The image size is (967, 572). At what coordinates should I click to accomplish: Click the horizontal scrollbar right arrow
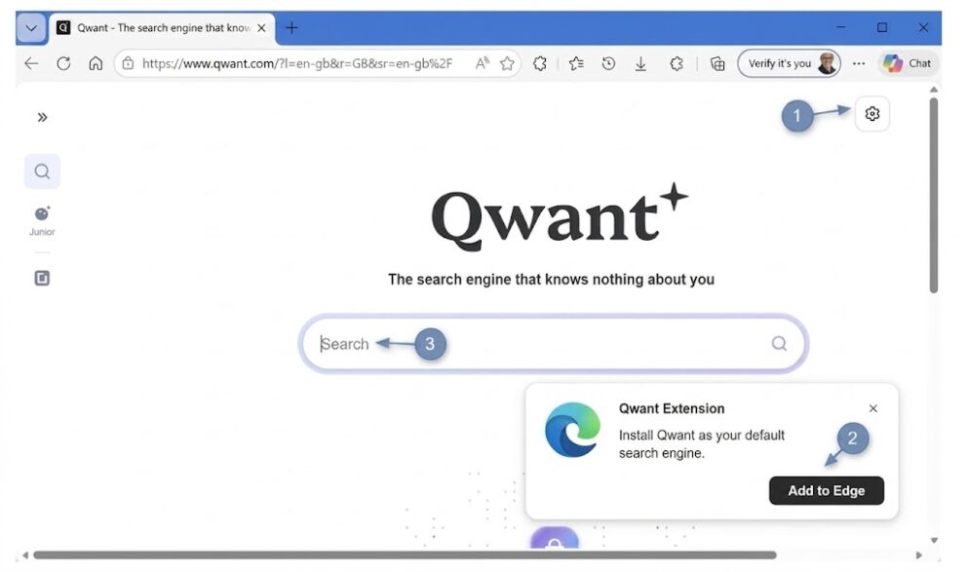coord(919,554)
